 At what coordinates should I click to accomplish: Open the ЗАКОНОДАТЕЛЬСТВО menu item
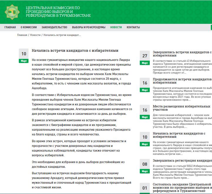coord(54,27)
